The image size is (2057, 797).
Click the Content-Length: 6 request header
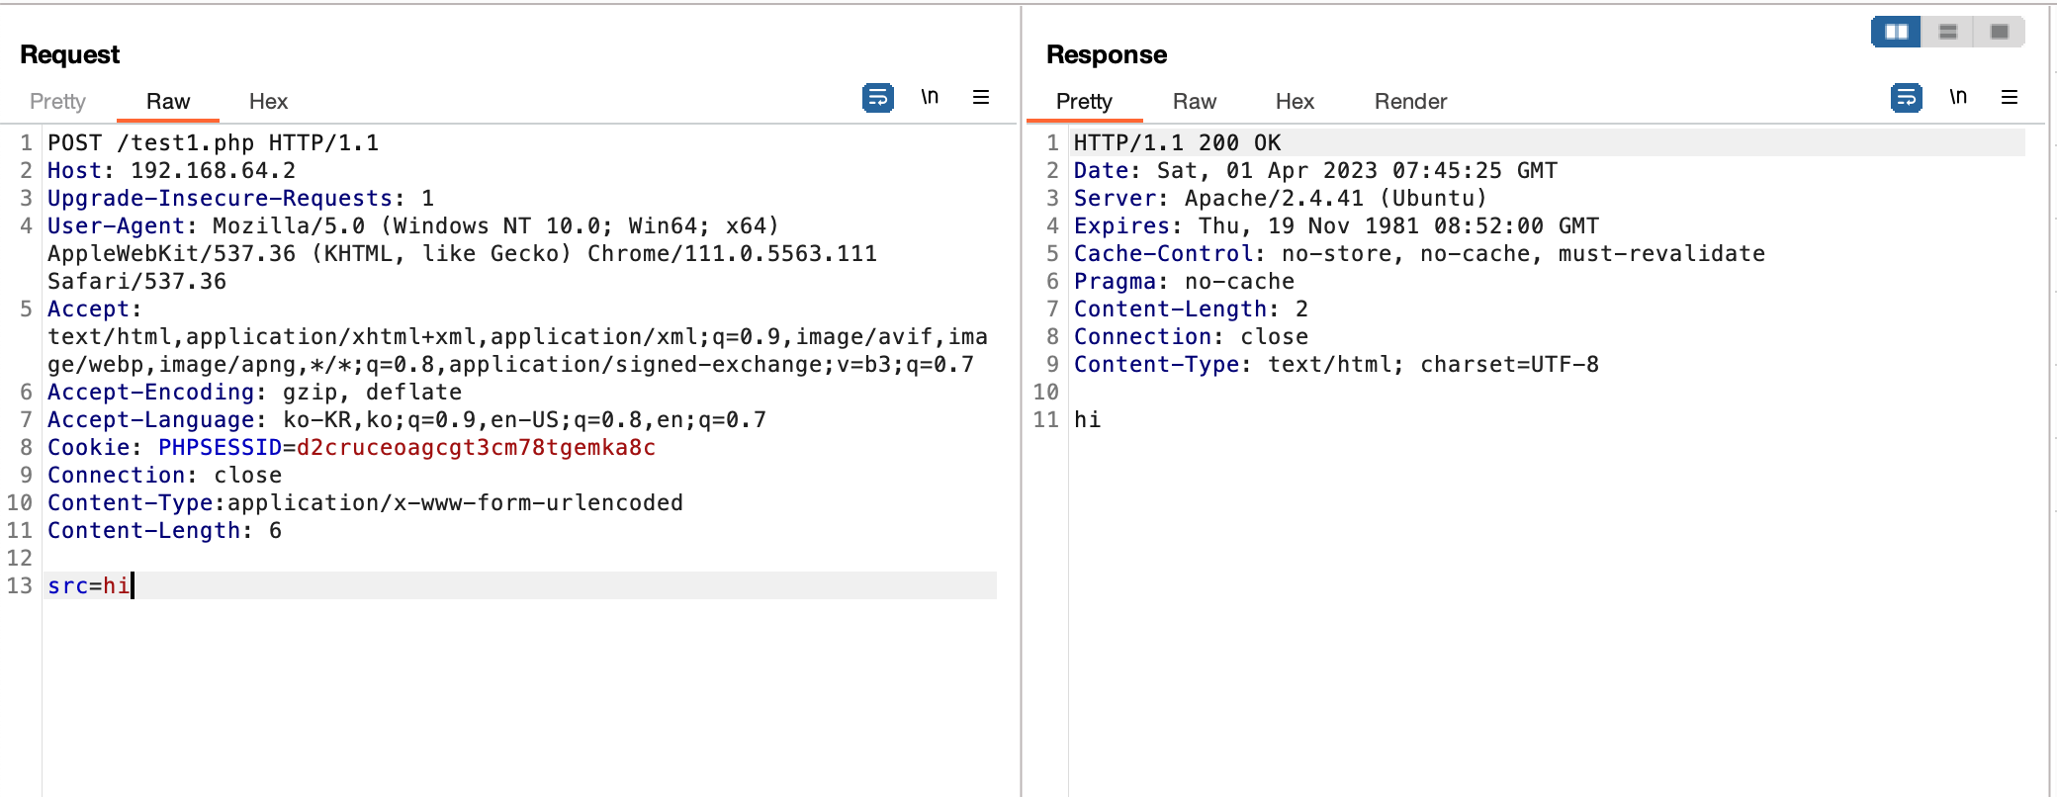click(x=164, y=530)
